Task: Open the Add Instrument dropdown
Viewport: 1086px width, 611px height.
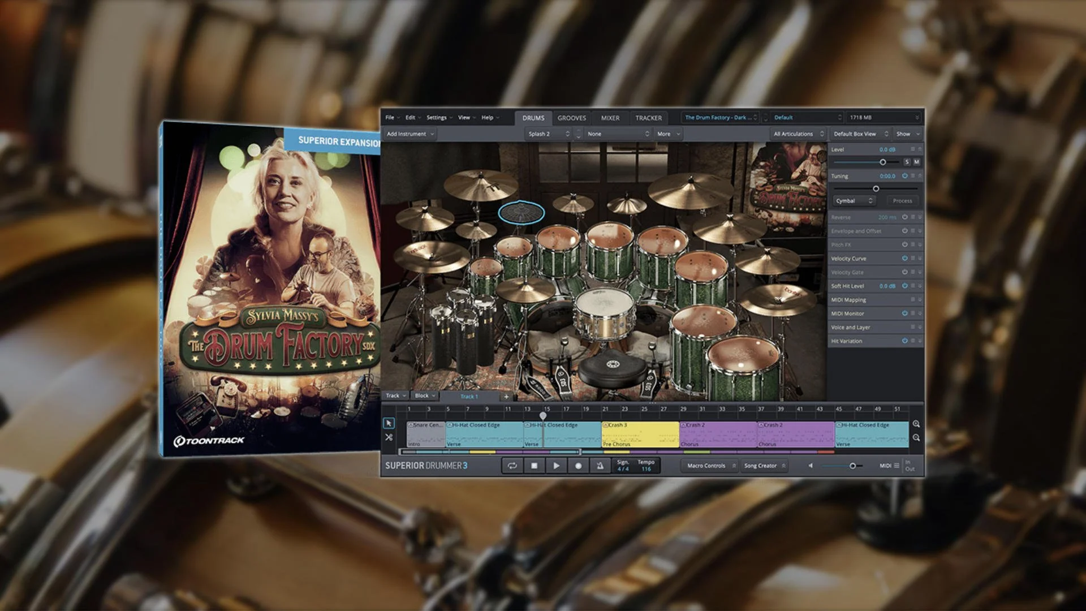Action: click(x=410, y=134)
